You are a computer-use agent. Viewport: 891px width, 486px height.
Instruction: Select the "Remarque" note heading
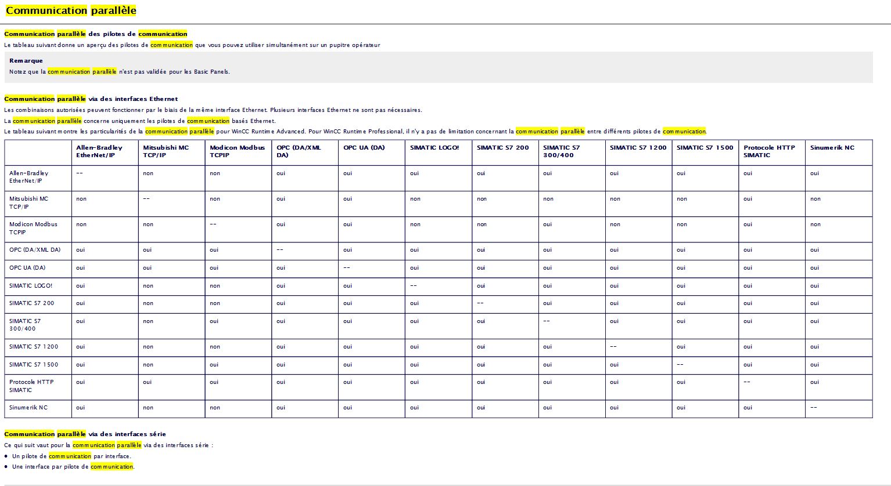coord(26,60)
